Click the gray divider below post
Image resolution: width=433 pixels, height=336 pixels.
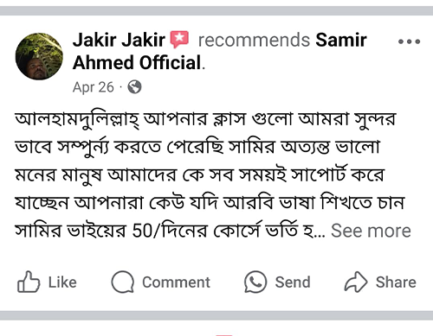[x=216, y=315]
